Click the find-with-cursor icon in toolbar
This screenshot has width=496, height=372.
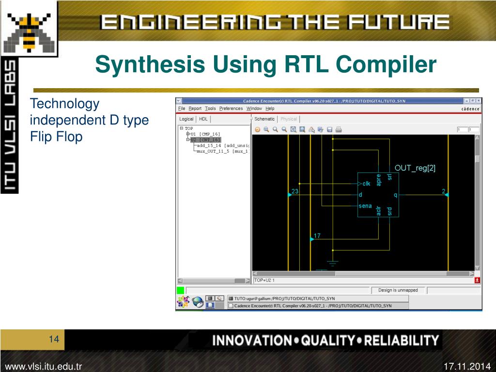[x=311, y=129]
